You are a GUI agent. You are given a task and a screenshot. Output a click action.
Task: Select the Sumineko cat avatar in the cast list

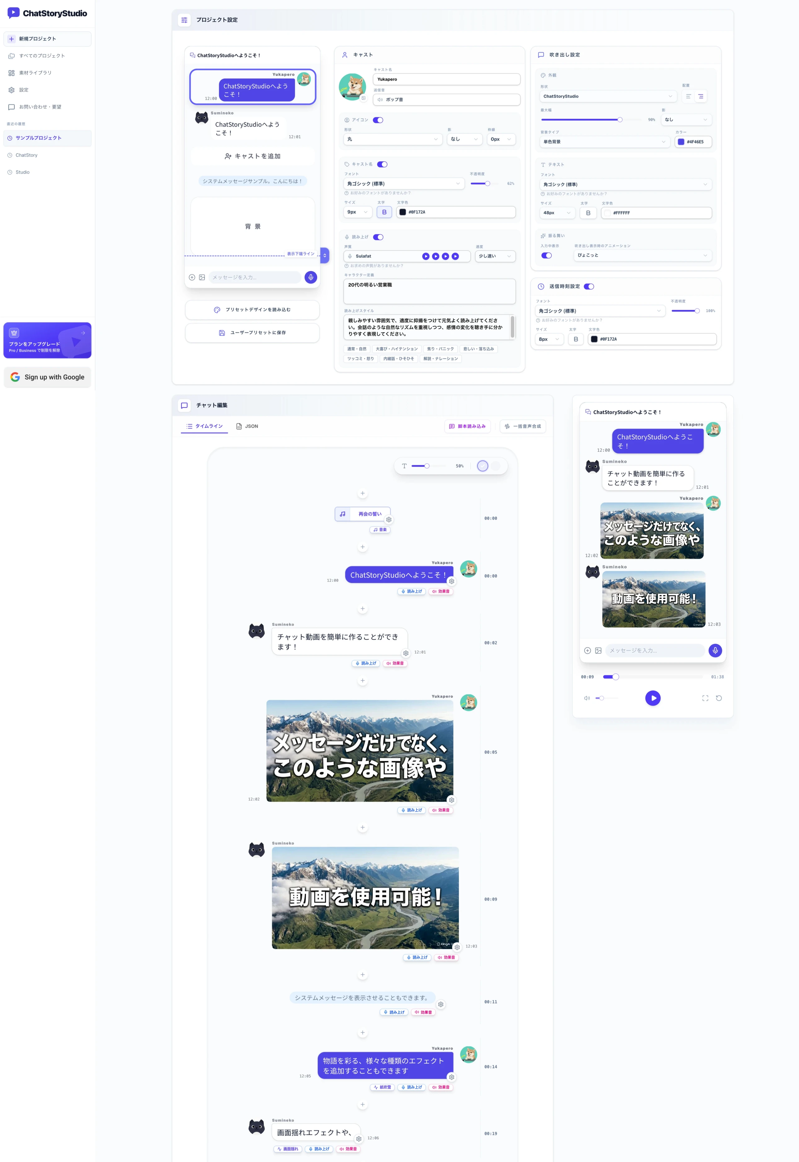[202, 118]
